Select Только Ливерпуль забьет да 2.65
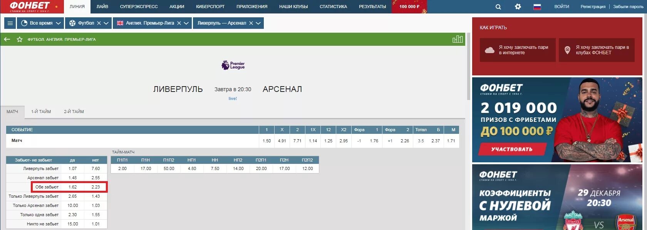647x230 pixels. click(x=72, y=196)
